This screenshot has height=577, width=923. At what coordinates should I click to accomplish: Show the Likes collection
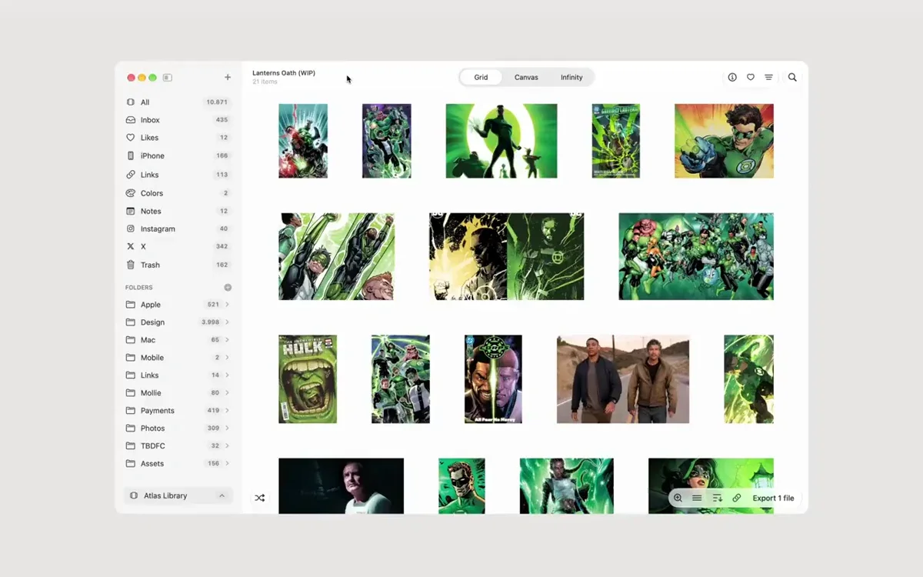tap(178, 138)
